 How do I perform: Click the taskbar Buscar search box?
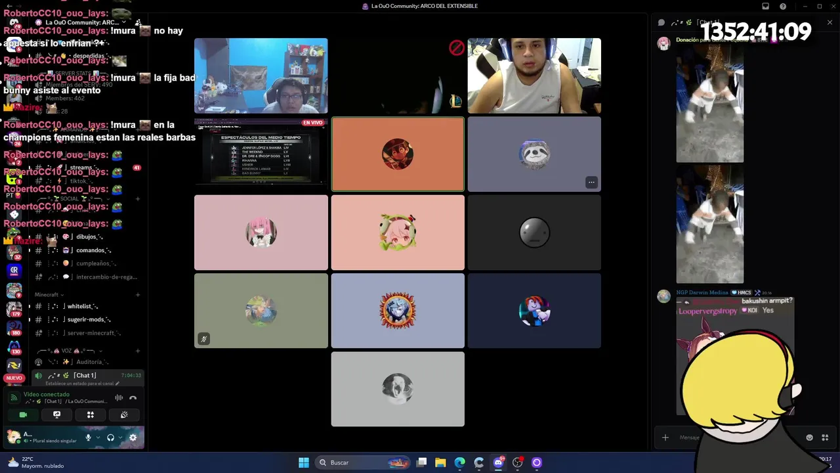click(362, 462)
